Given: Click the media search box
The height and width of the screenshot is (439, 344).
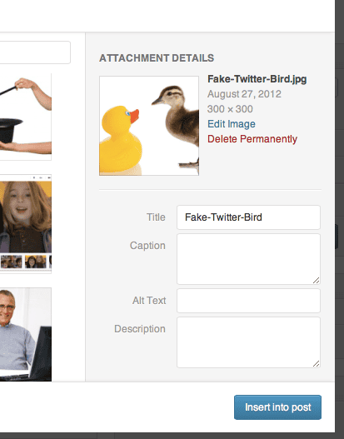Looking at the screenshot, I should click(x=35, y=52).
